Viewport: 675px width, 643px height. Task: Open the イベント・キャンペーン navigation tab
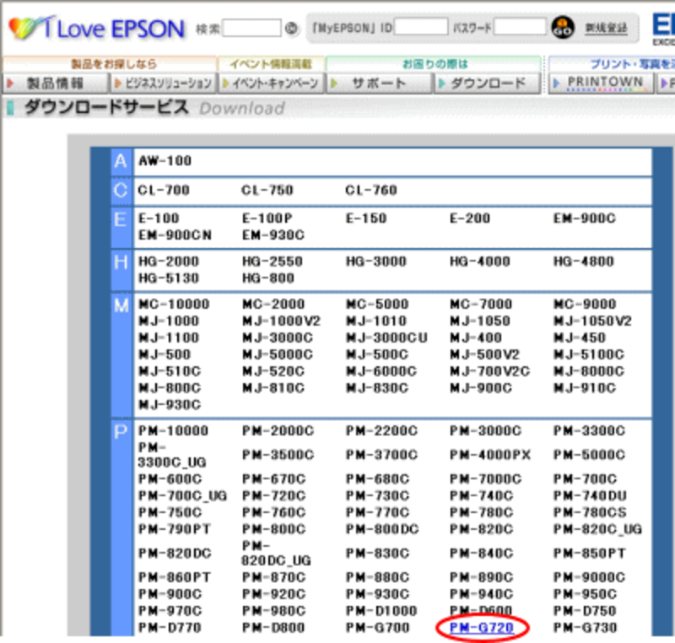(x=272, y=83)
